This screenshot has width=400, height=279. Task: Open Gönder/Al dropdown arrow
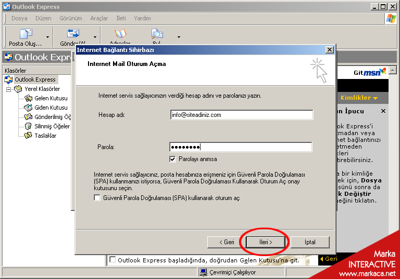95,37
